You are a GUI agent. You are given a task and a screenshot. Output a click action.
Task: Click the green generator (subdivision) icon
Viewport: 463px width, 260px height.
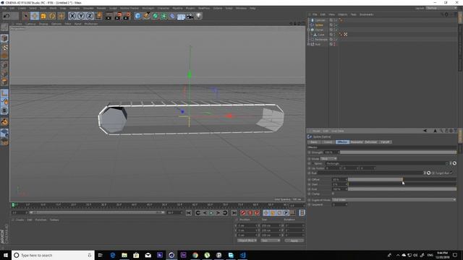[155, 16]
